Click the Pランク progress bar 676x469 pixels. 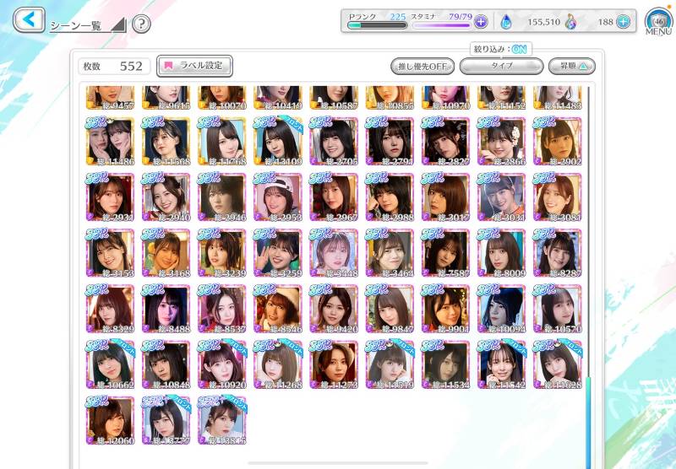coord(377,25)
